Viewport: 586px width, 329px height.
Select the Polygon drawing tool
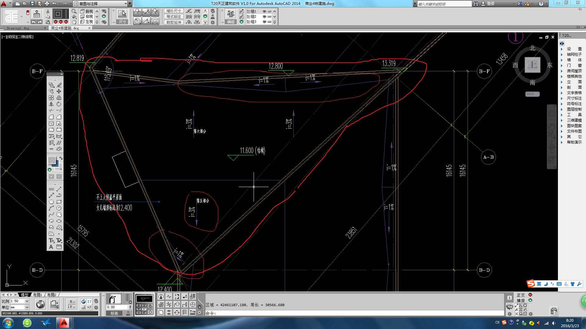51,202
